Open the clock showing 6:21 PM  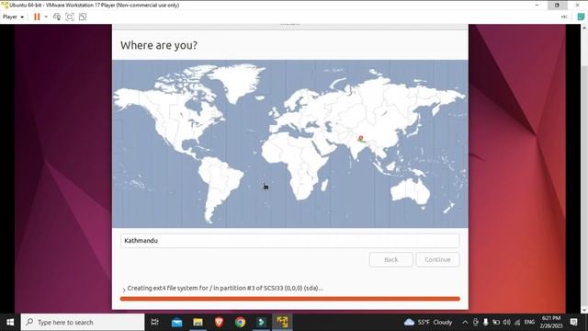[x=551, y=322]
